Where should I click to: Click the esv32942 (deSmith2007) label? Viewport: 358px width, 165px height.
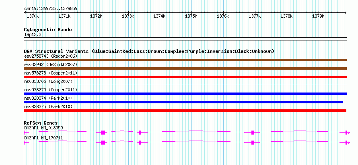pos(51,64)
